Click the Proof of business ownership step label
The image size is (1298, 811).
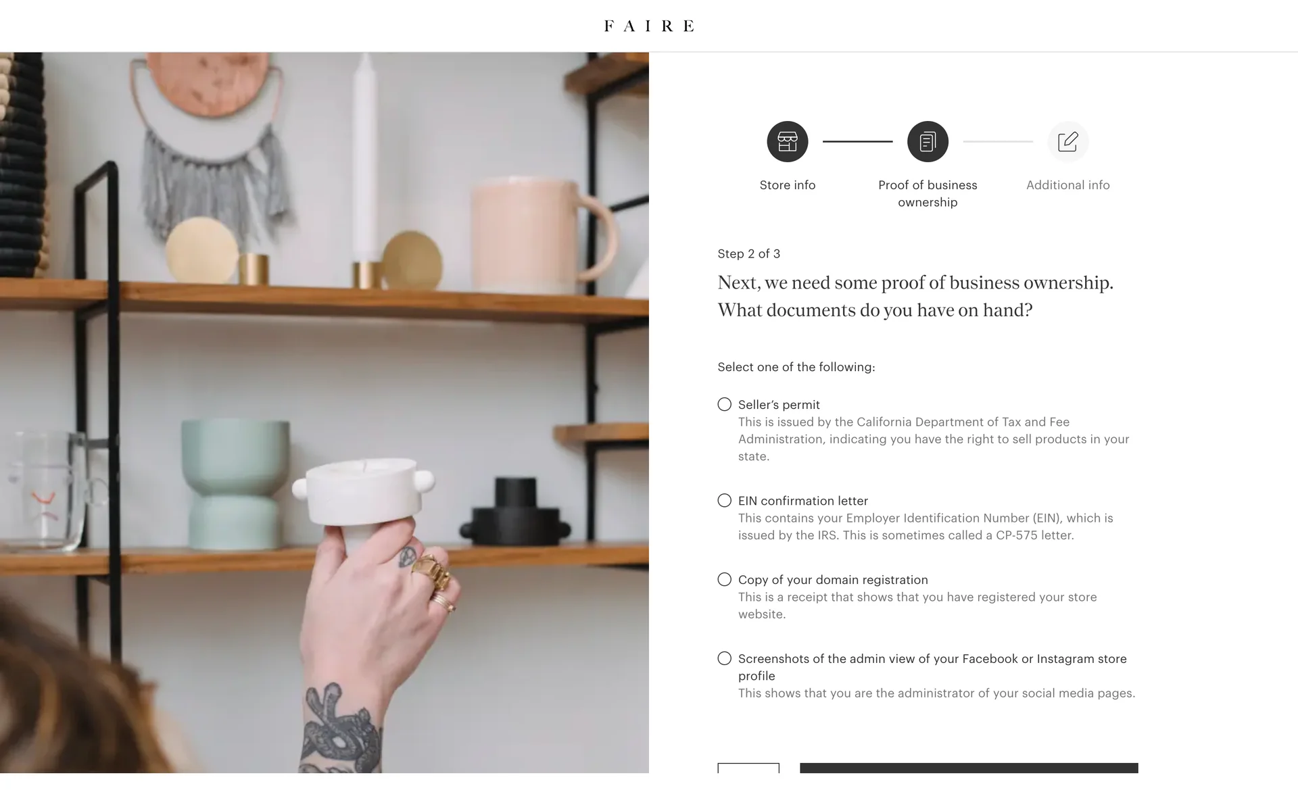(x=928, y=193)
